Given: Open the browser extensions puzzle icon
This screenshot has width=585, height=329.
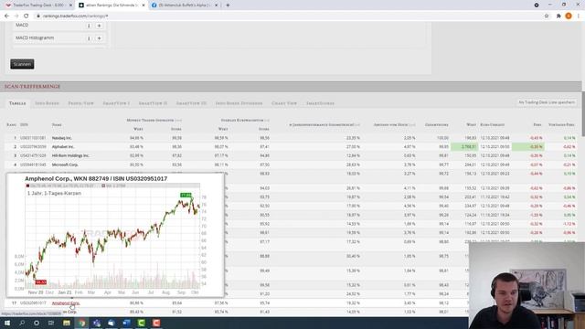Looking at the screenshot, I should [558, 16].
